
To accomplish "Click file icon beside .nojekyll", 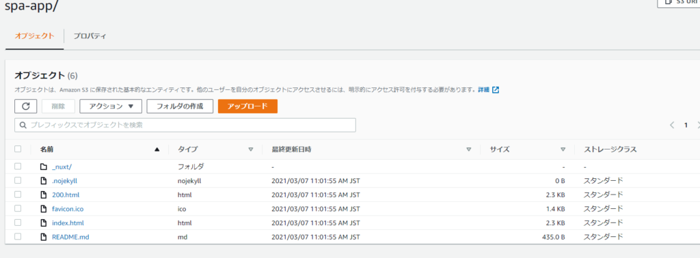I will (x=43, y=180).
